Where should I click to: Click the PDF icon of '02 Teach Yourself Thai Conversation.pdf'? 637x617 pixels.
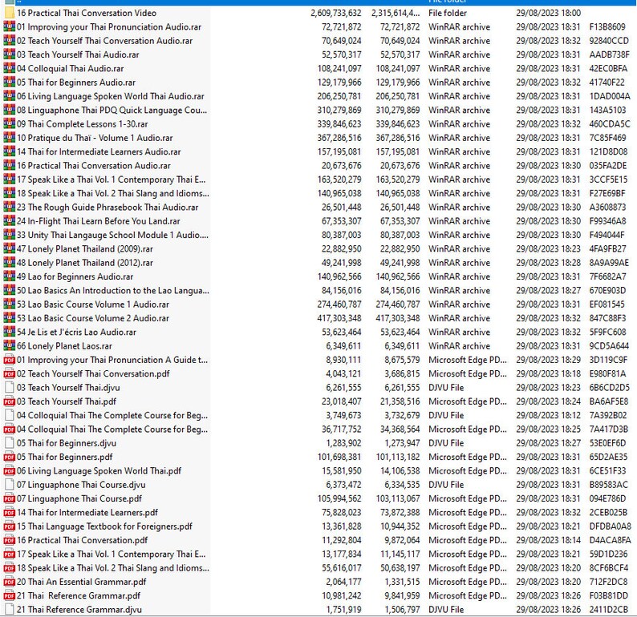(x=10, y=373)
